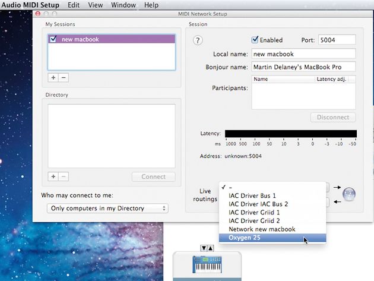Remove a directory entry with the Directory minus button
Image resolution: width=374 pixels, height=281 pixels.
click(x=64, y=176)
